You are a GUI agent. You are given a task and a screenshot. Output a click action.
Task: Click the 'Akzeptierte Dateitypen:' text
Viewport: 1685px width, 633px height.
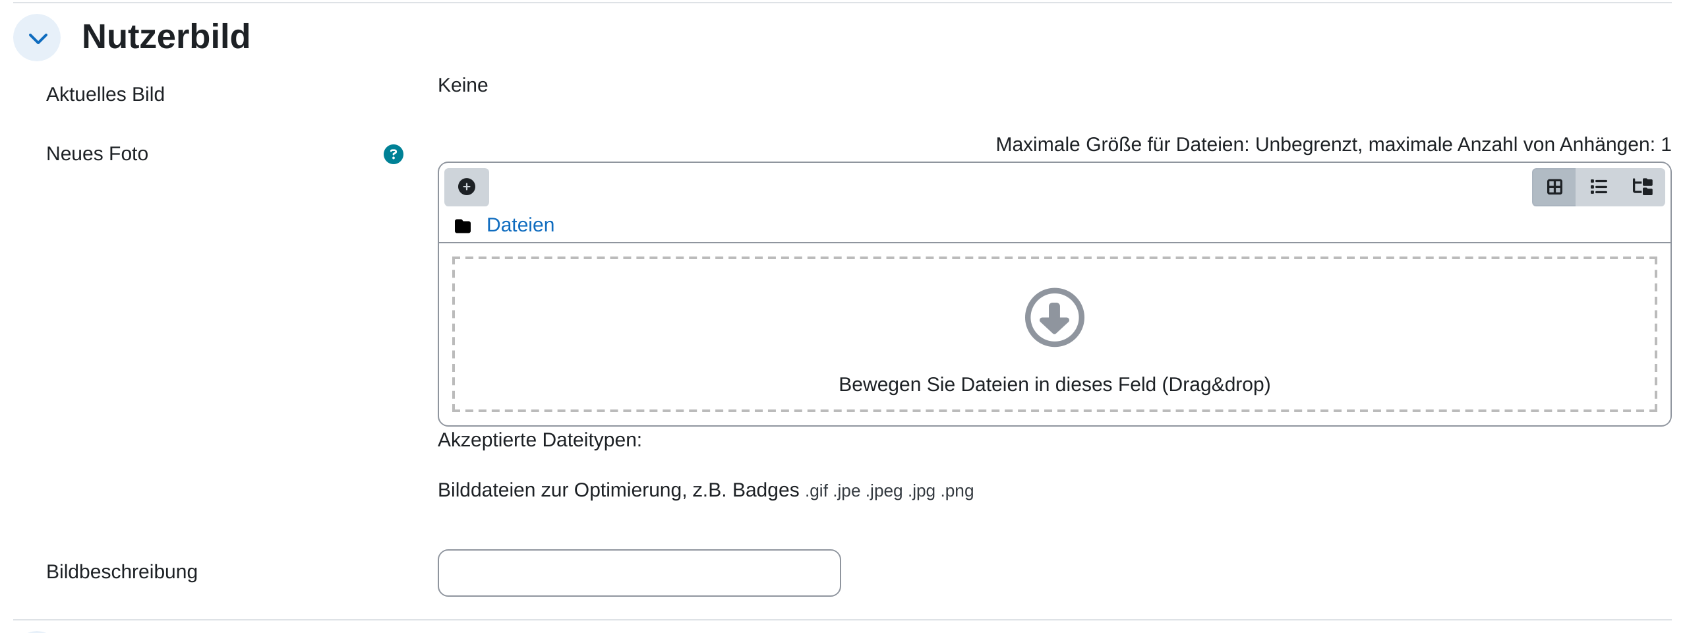(540, 440)
